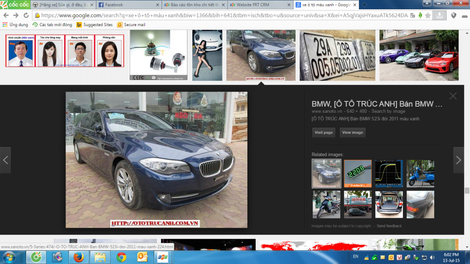Open the Suggested Sites bookmark
Image resolution: width=470 pixels, height=264 pixels.
click(x=95, y=25)
